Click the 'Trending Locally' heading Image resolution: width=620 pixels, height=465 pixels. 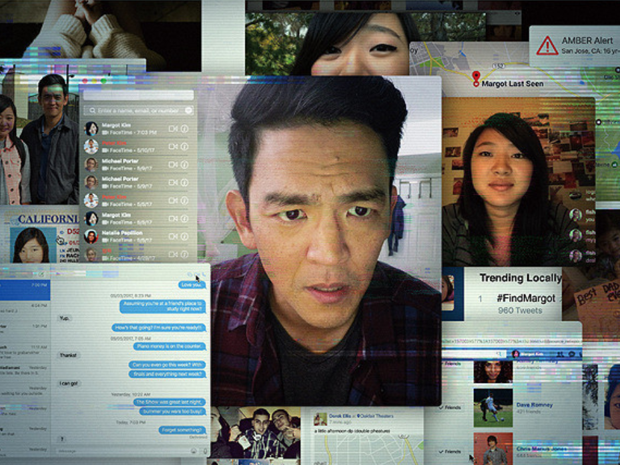click(x=521, y=278)
